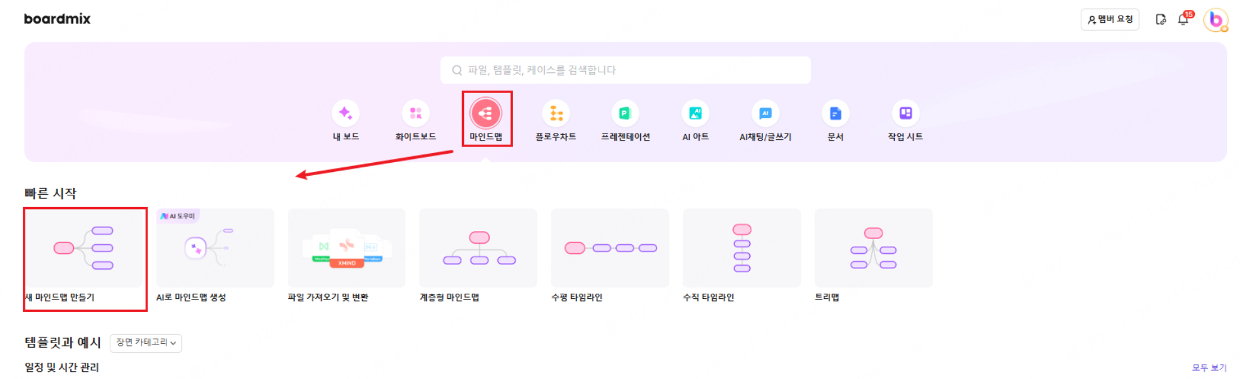The height and width of the screenshot is (379, 1240).
Task: Launch AI채팅/글쓰기 icon
Action: [x=766, y=113]
